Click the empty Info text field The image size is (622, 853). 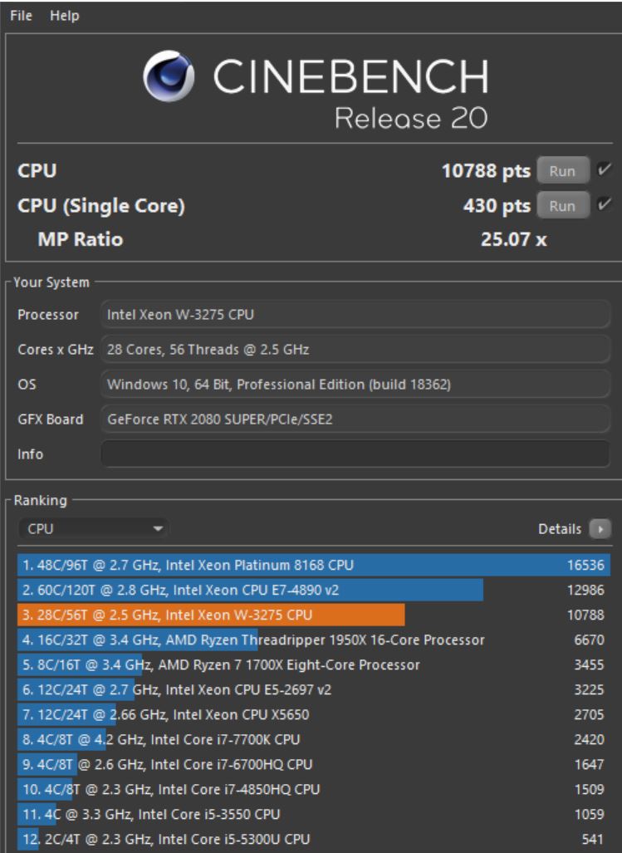click(x=355, y=454)
